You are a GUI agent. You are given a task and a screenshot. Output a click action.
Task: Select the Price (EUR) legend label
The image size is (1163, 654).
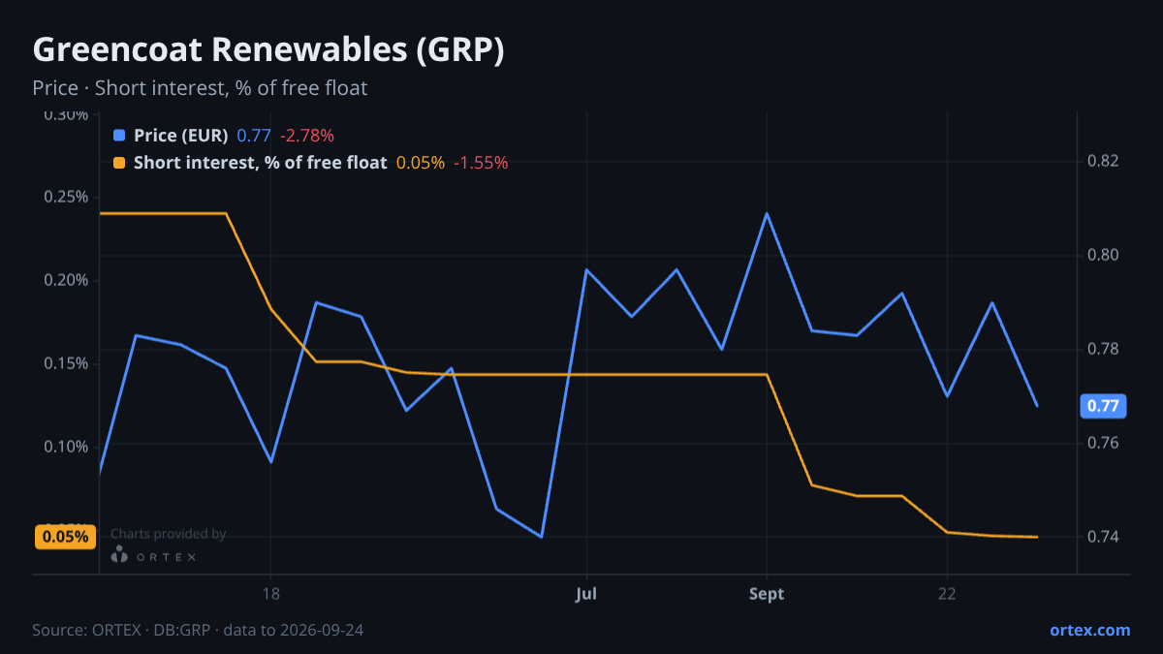tap(181, 136)
